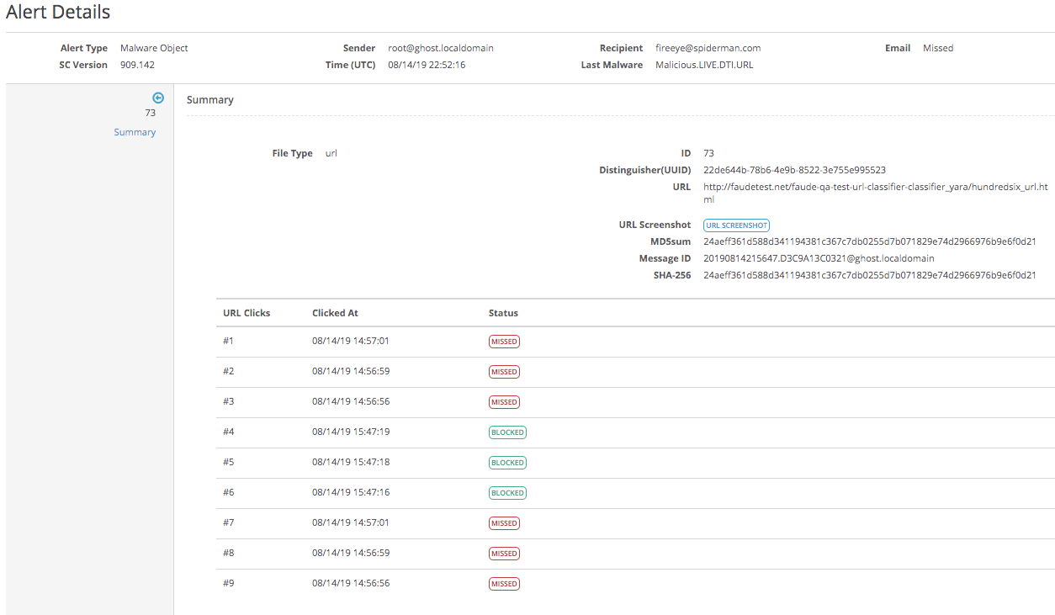Click the Alert Details page title
Viewport: 1055px width, 615px height.
point(58,13)
